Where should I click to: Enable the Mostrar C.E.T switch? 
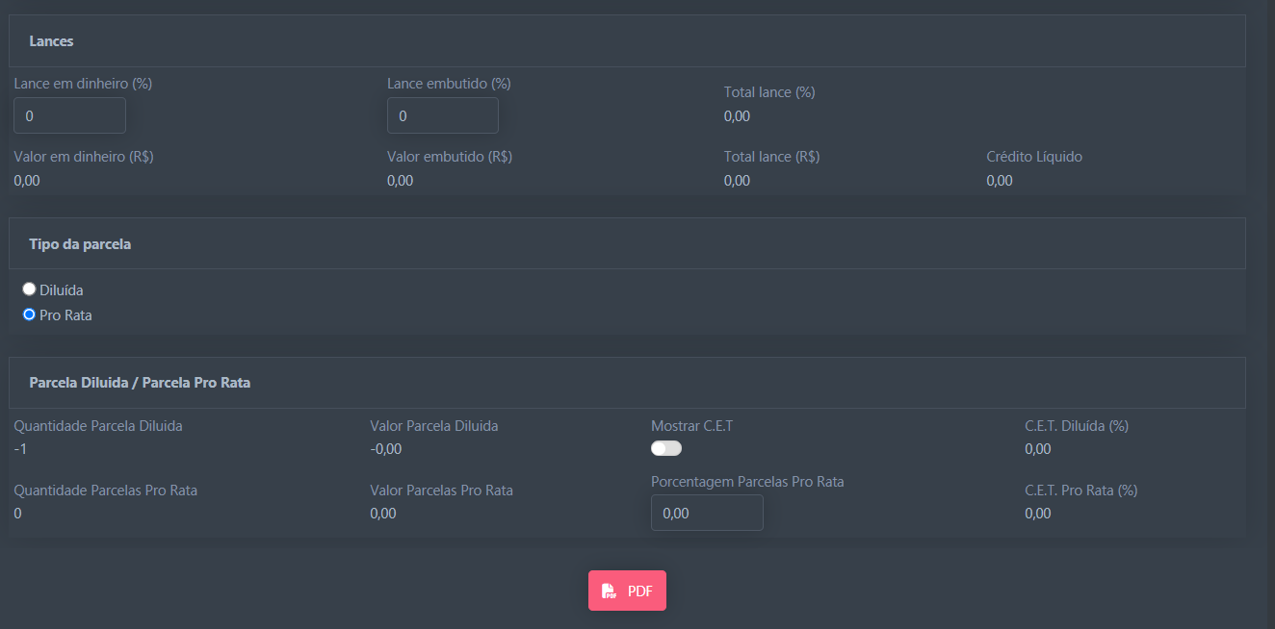pyautogui.click(x=665, y=448)
